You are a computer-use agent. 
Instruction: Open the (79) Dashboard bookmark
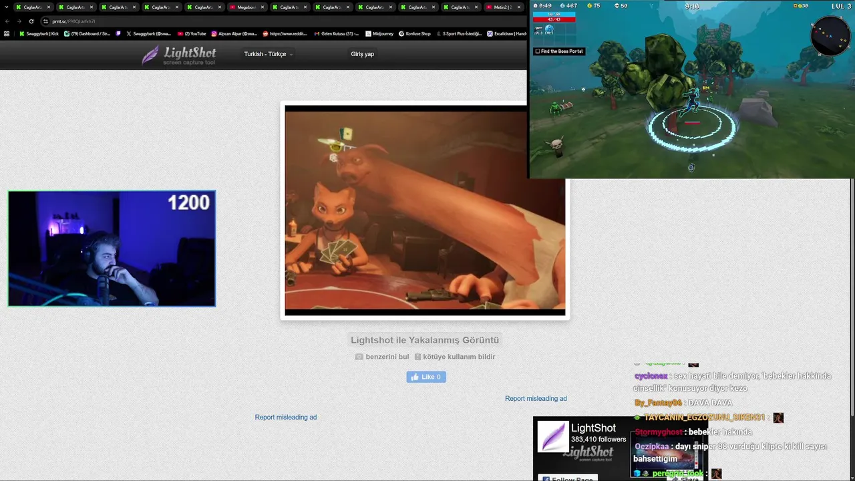click(x=87, y=33)
